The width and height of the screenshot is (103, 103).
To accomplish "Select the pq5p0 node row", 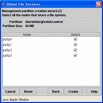I will coord(51,39).
